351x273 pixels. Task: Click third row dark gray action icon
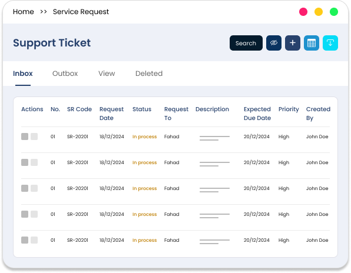pos(25,188)
